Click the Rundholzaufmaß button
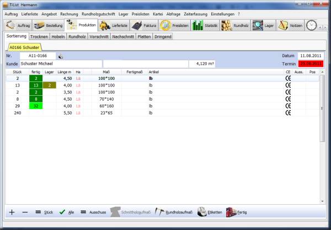The height and width of the screenshot is (230, 331). point(174,212)
